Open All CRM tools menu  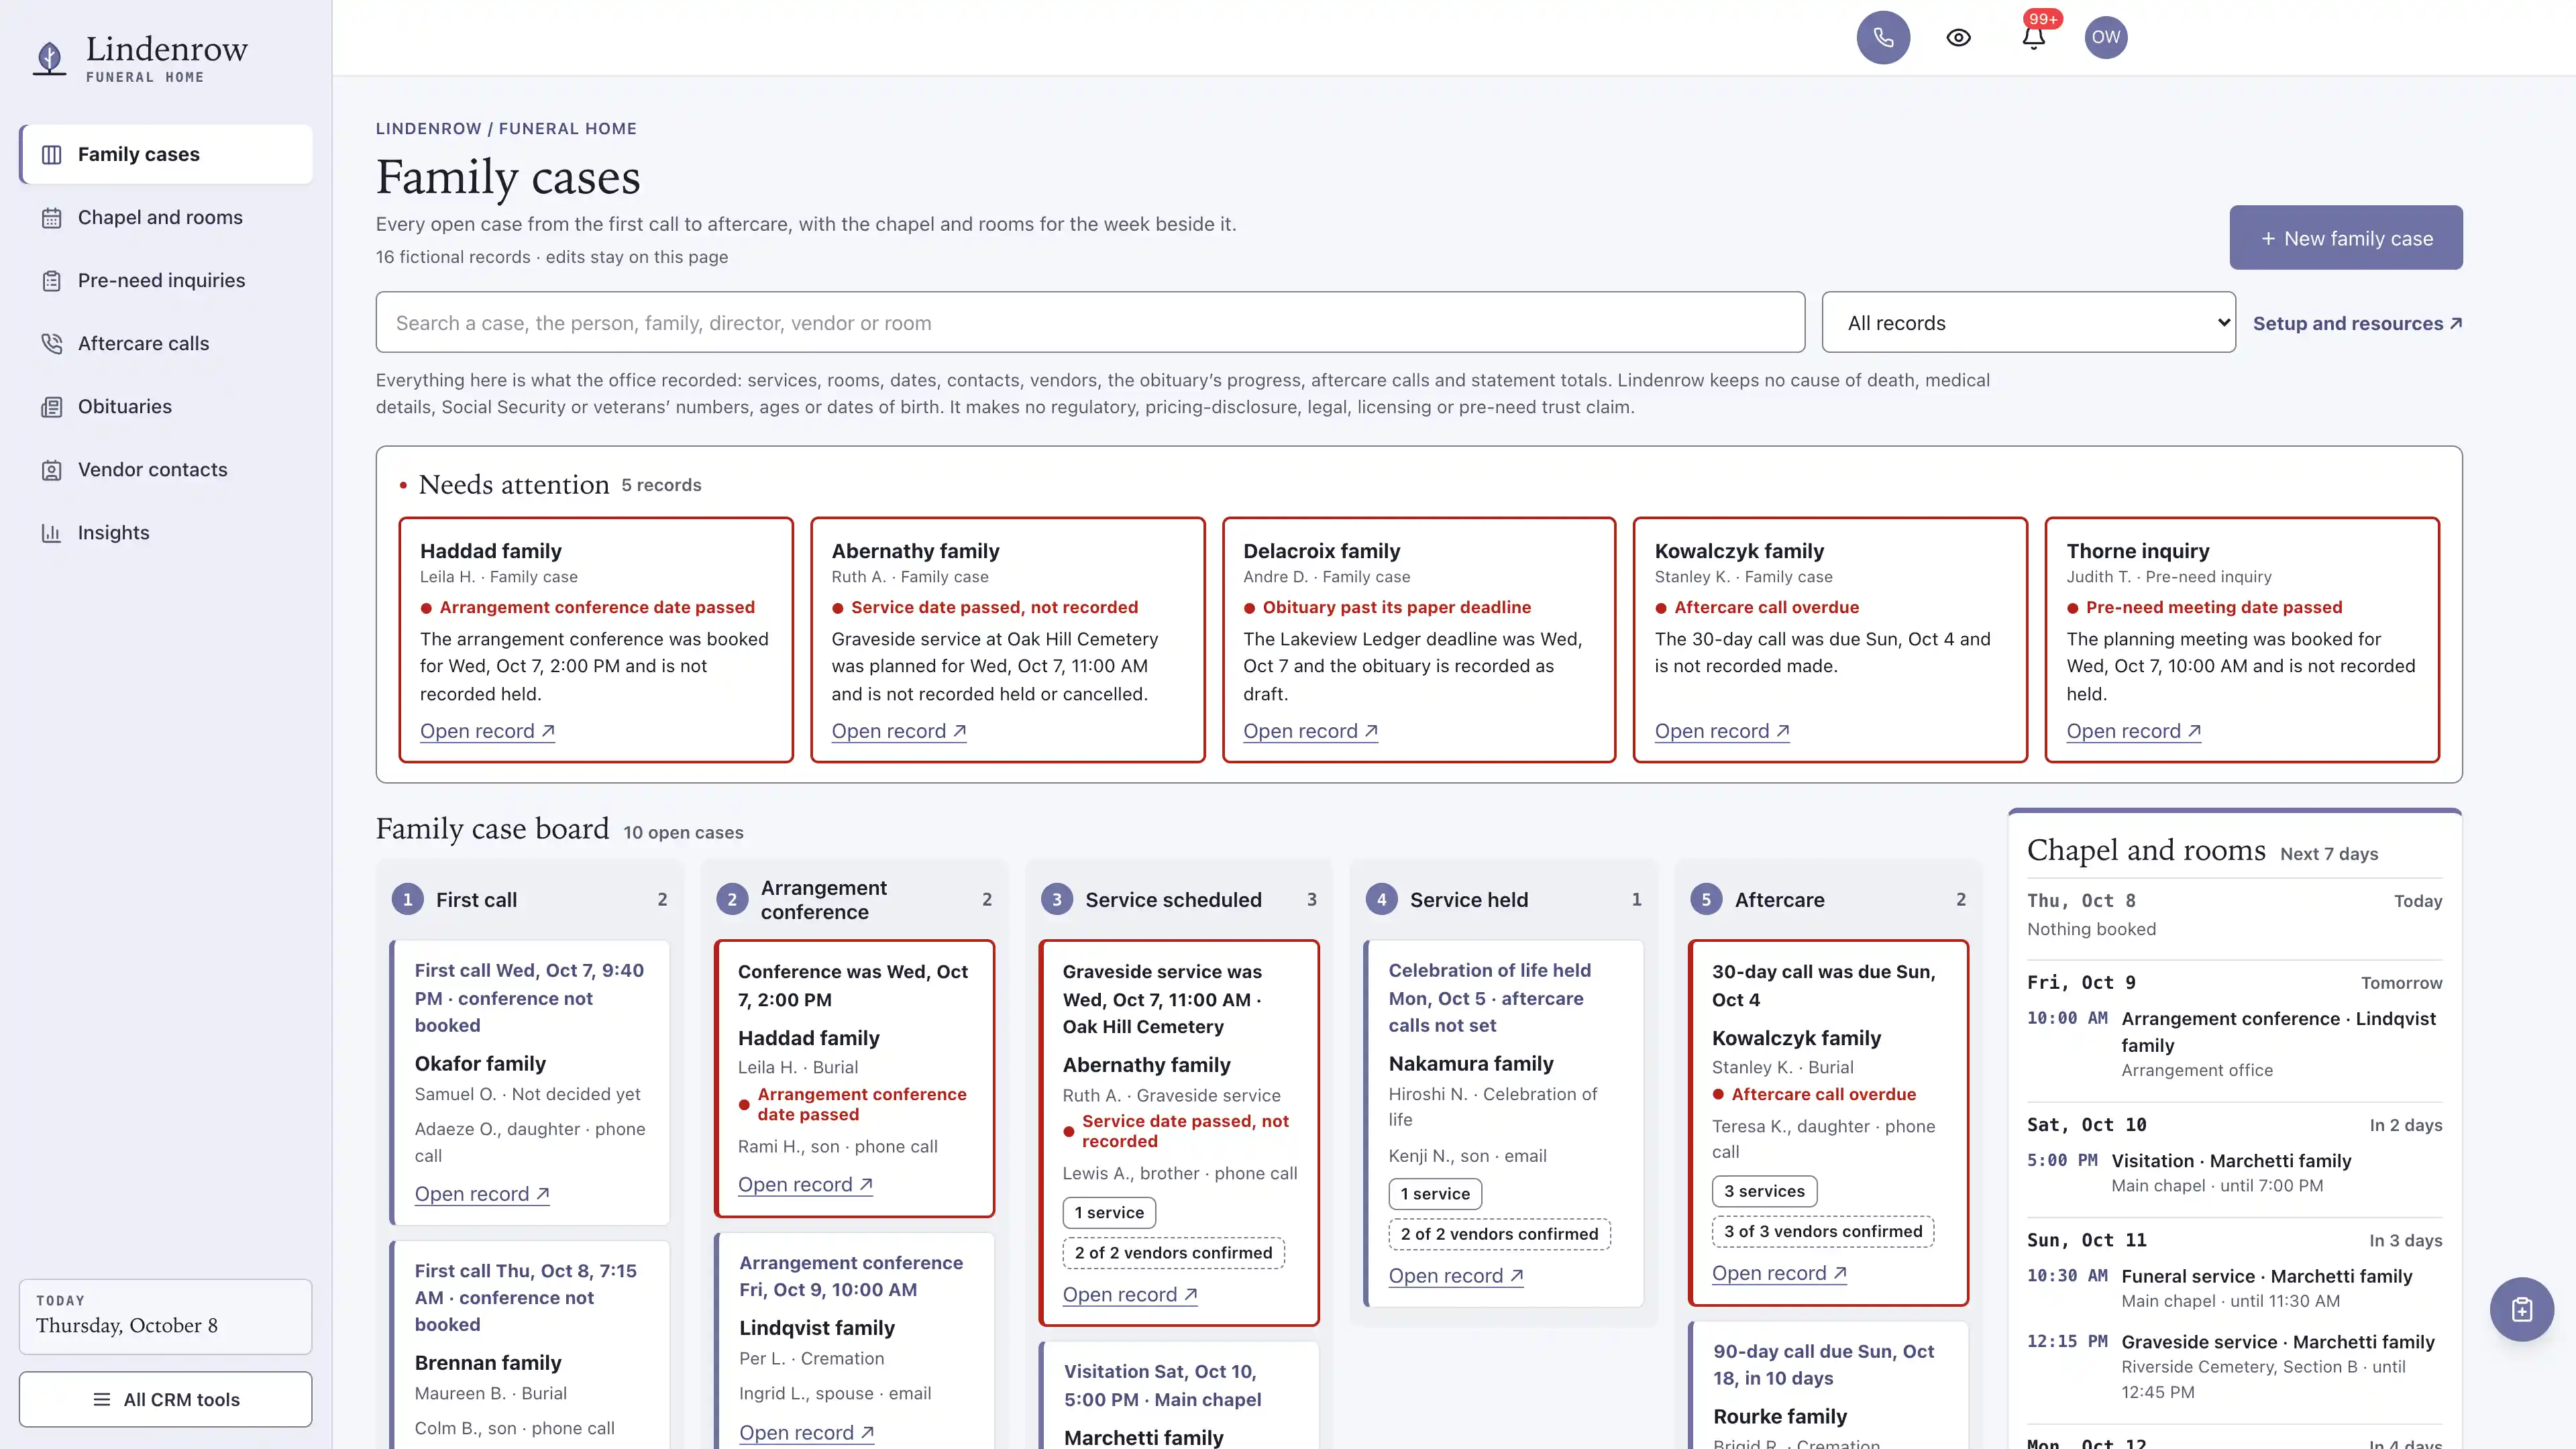[166, 1398]
